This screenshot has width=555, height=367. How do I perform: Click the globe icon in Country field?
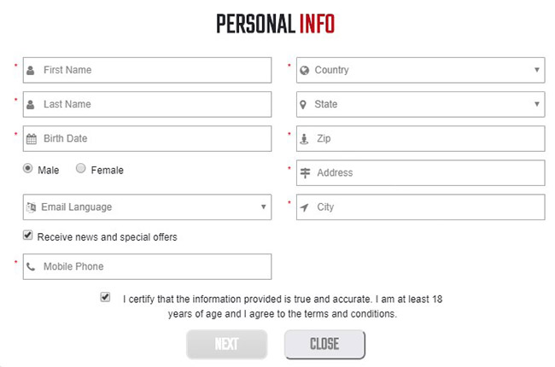[304, 70]
